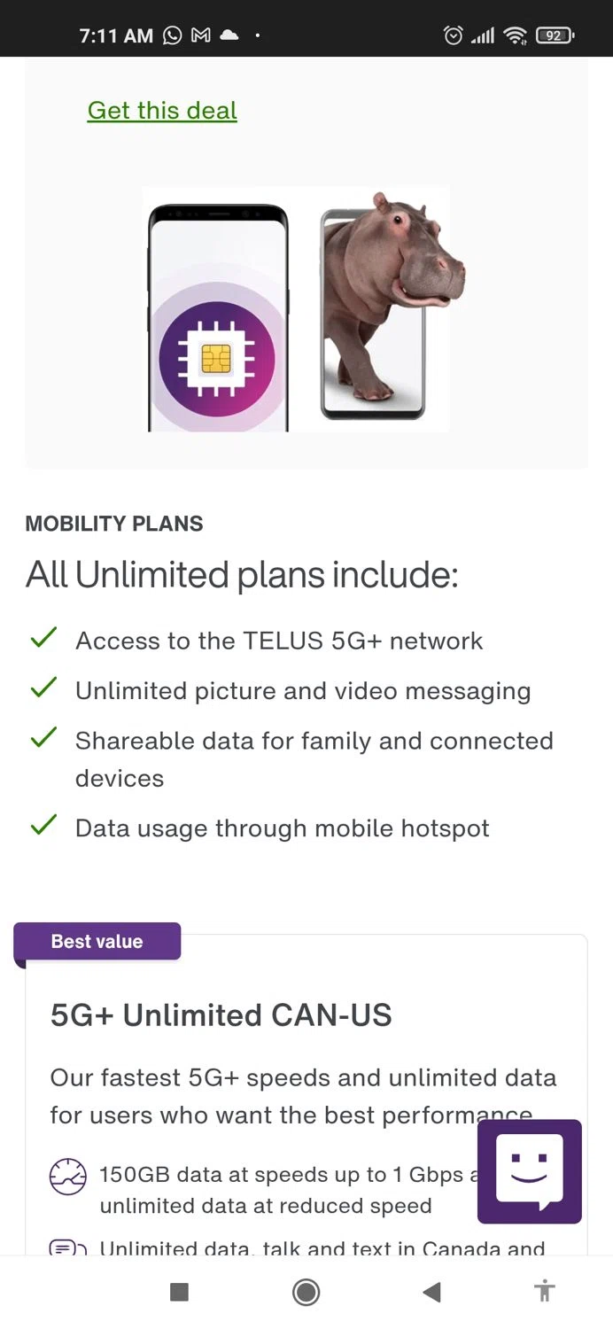Viewport: 613px width, 1329px height.
Task: Tap the speedometer icon beside 150GB data
Action: pos(68,1177)
